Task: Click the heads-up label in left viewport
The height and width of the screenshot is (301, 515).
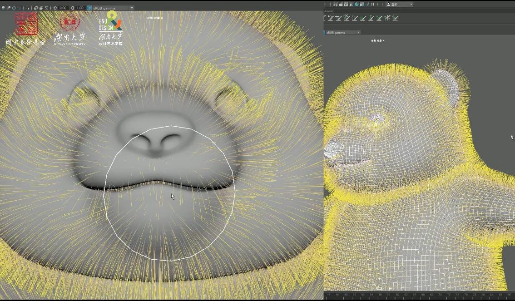Action: tap(155, 18)
